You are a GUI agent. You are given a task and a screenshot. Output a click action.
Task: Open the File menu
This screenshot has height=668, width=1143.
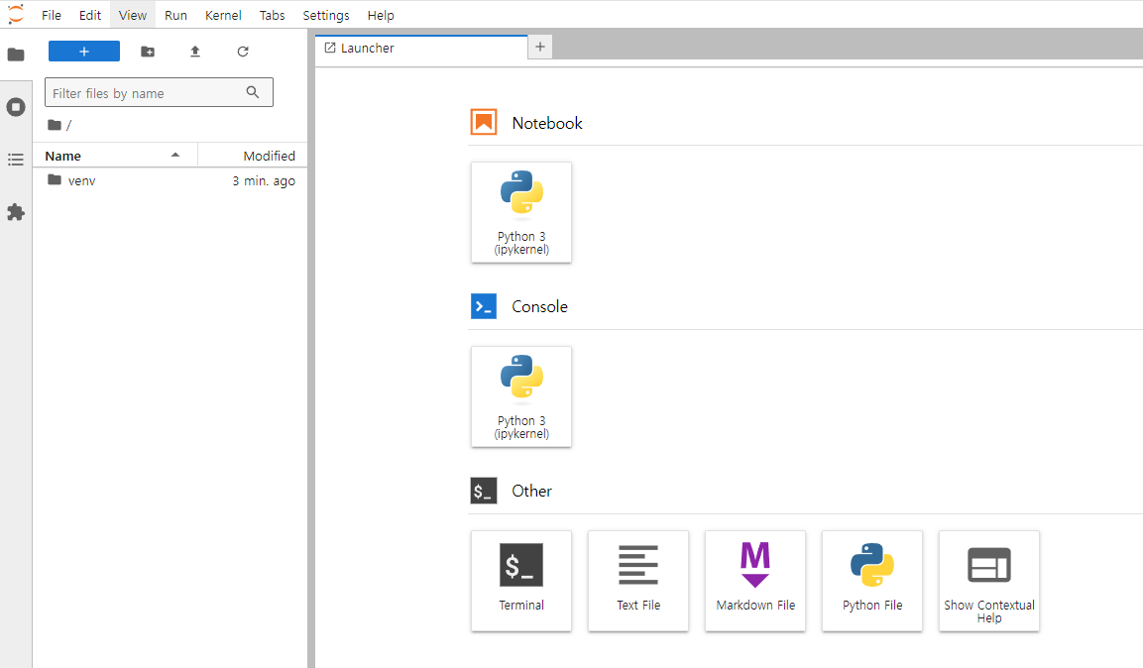(51, 15)
